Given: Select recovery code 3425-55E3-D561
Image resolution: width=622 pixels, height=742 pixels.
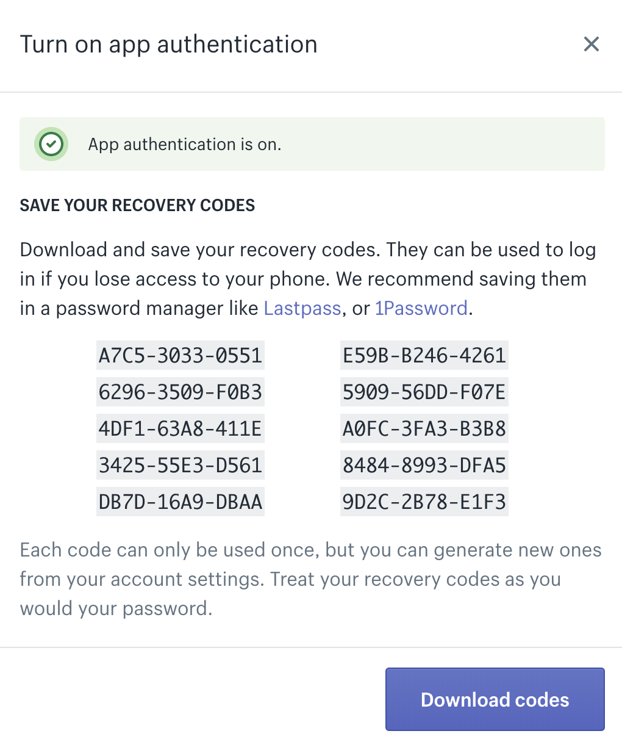Looking at the screenshot, I should (x=180, y=466).
